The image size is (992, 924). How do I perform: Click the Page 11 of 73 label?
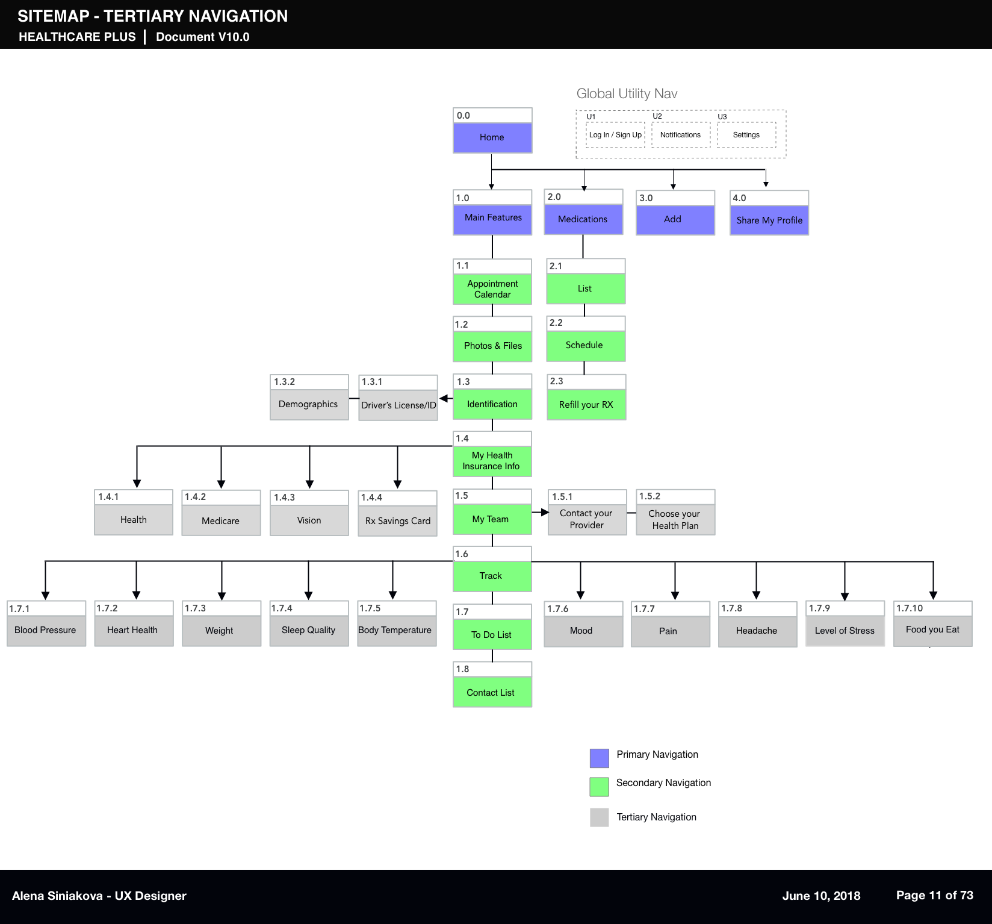[934, 895]
